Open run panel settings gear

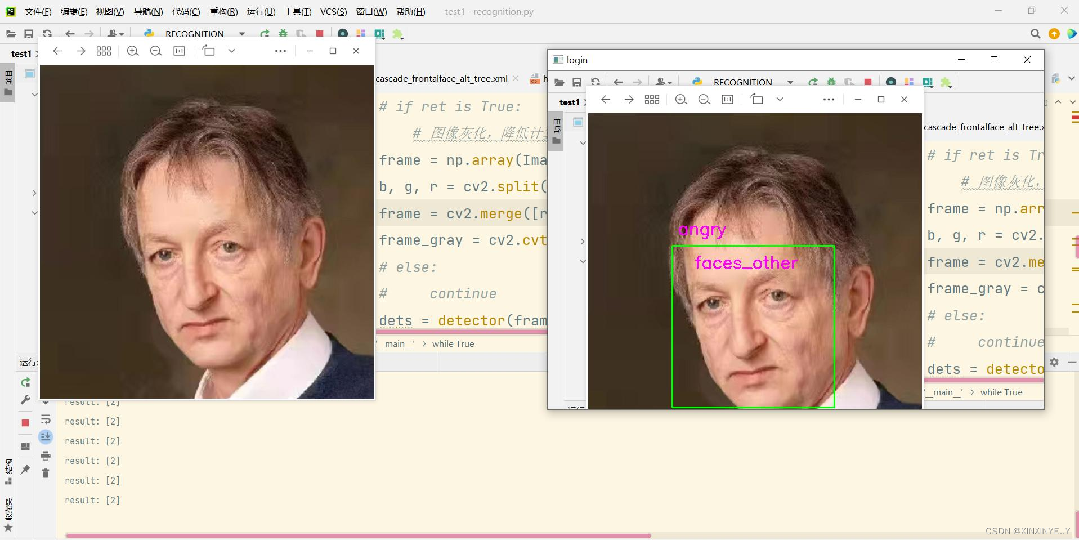tap(1054, 362)
